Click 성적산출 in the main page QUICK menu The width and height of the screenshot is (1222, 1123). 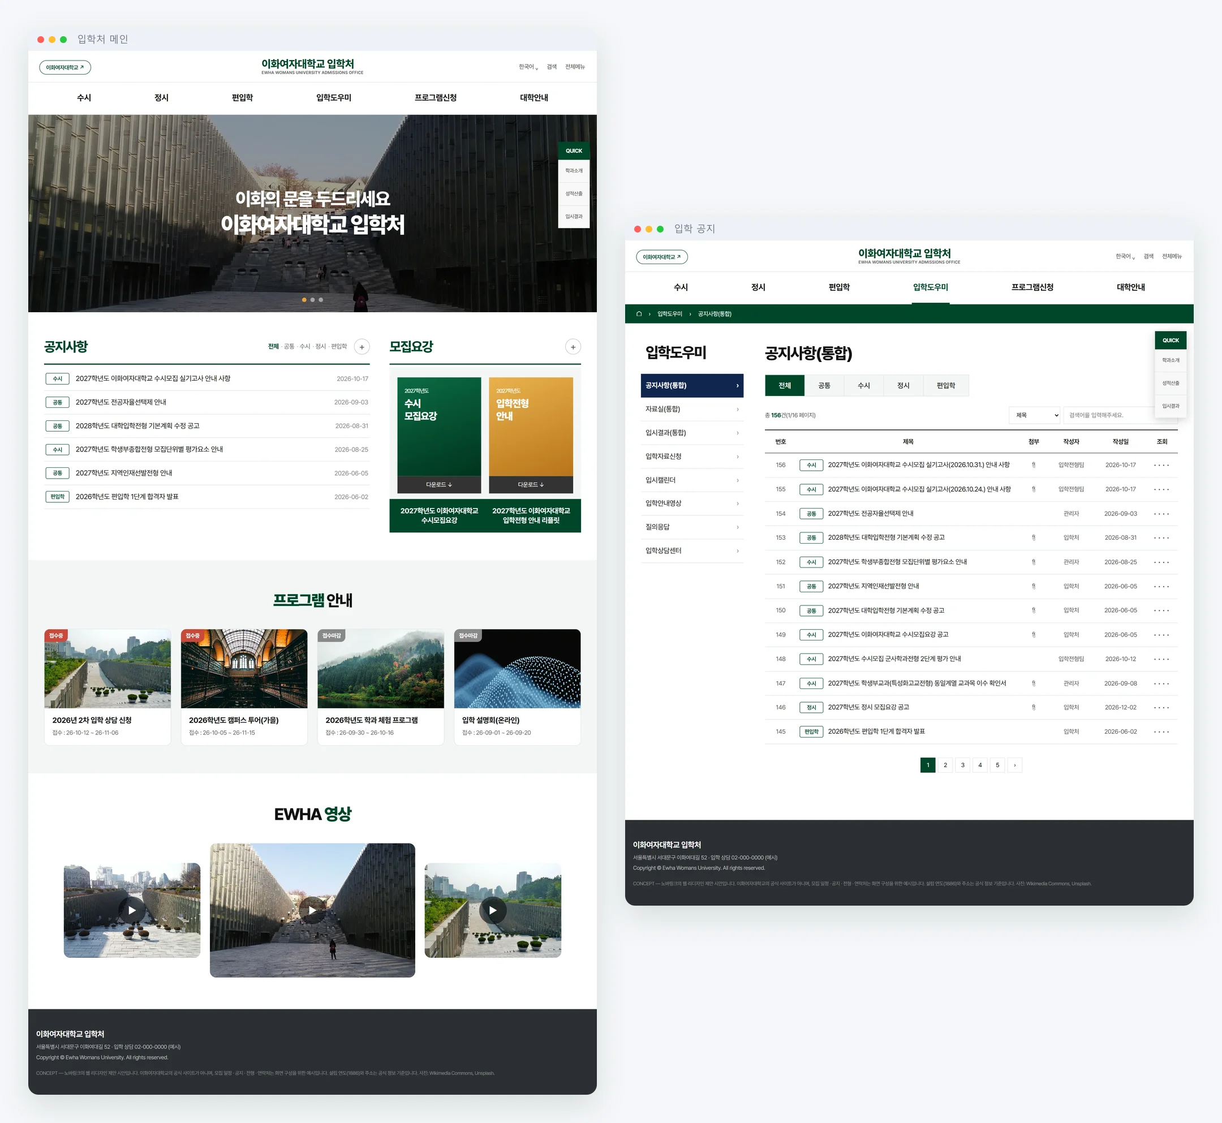point(574,194)
